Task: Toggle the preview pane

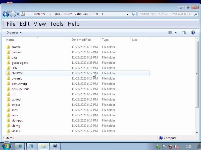Action: (184, 32)
